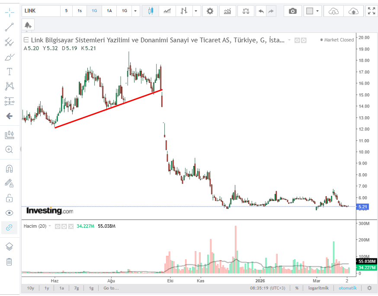Viewport: 378px width, 296px height.
Task: Click the LINK symbol search field
Action: 41,11
